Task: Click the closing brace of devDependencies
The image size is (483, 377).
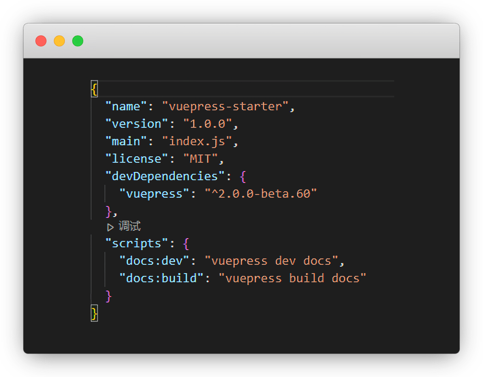Action: (108, 211)
